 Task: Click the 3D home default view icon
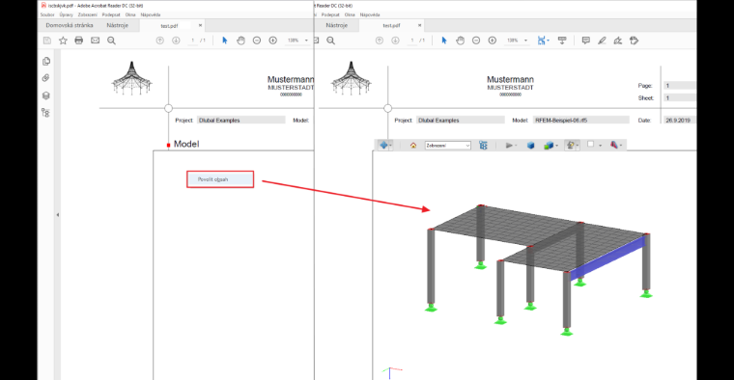tap(413, 146)
